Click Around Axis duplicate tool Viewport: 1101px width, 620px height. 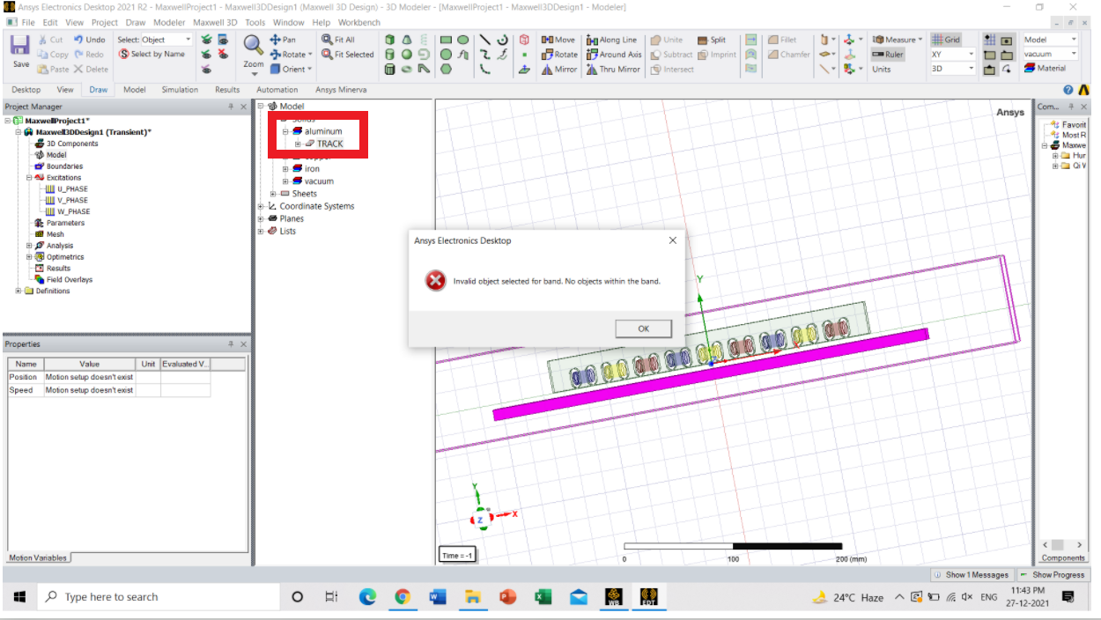[614, 55]
